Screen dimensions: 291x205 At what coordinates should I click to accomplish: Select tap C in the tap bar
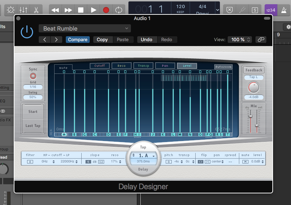click(x=95, y=134)
